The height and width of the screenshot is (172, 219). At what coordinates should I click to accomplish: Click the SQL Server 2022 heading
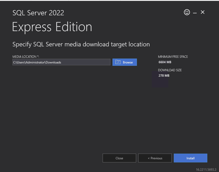(38, 13)
